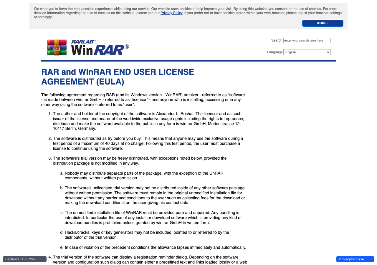The image size is (377, 265).
Task: Click sub-clause d about Hacks/cracks and keys
Action: coord(147,235)
